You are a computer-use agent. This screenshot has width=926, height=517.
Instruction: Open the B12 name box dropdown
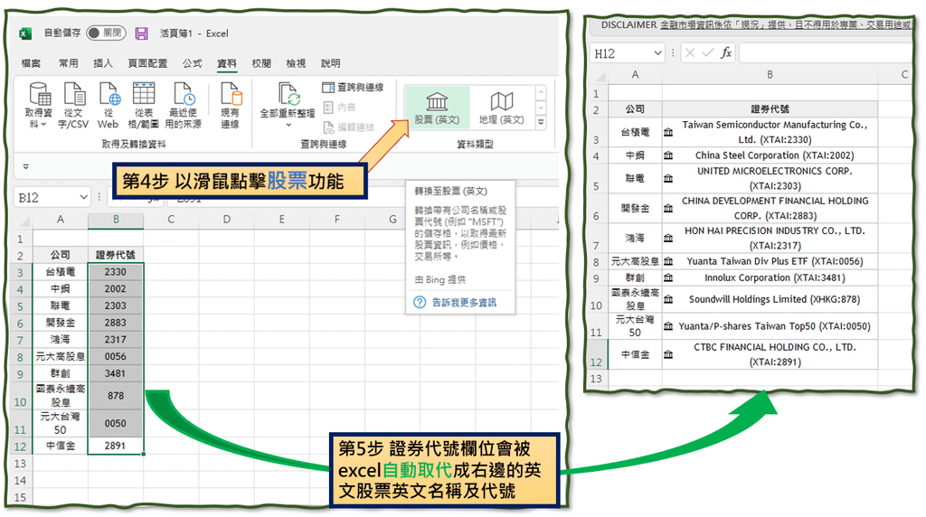click(x=83, y=197)
